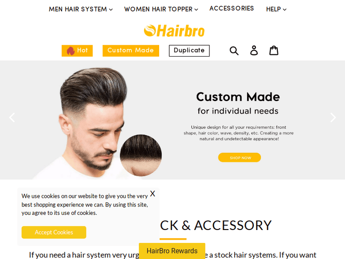Click Shop Now in the banner

point(239,157)
